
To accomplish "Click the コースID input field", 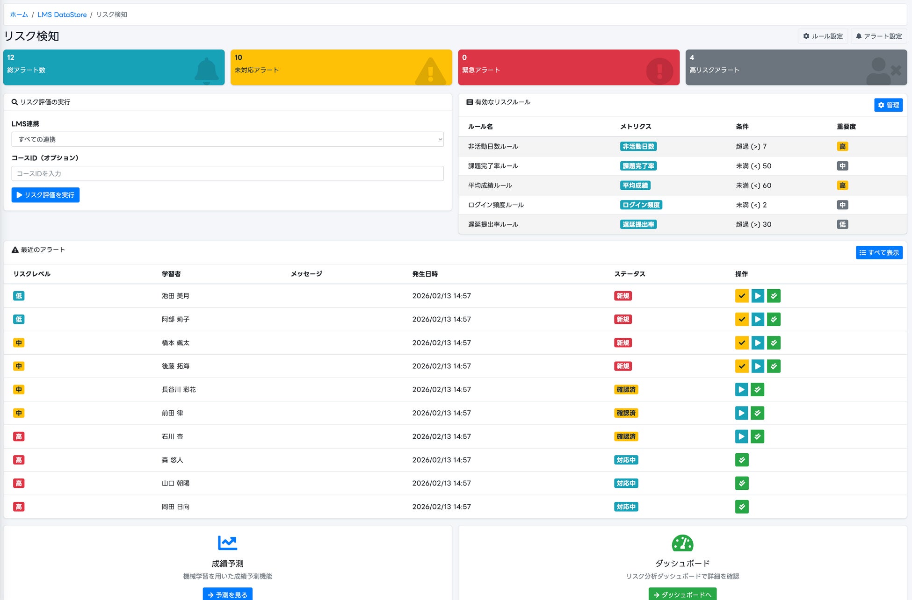I will [227, 173].
